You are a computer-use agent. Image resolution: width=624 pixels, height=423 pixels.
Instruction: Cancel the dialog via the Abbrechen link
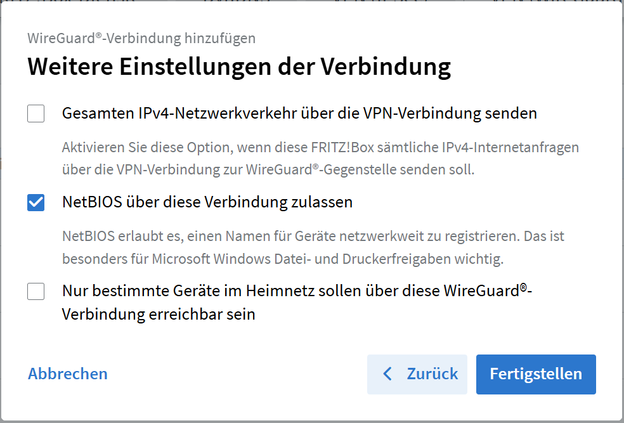[x=68, y=374]
